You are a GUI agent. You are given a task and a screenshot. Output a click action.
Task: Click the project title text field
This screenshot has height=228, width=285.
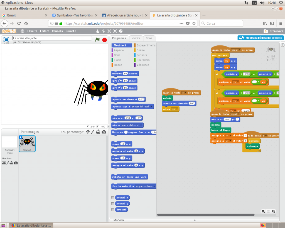52,38
